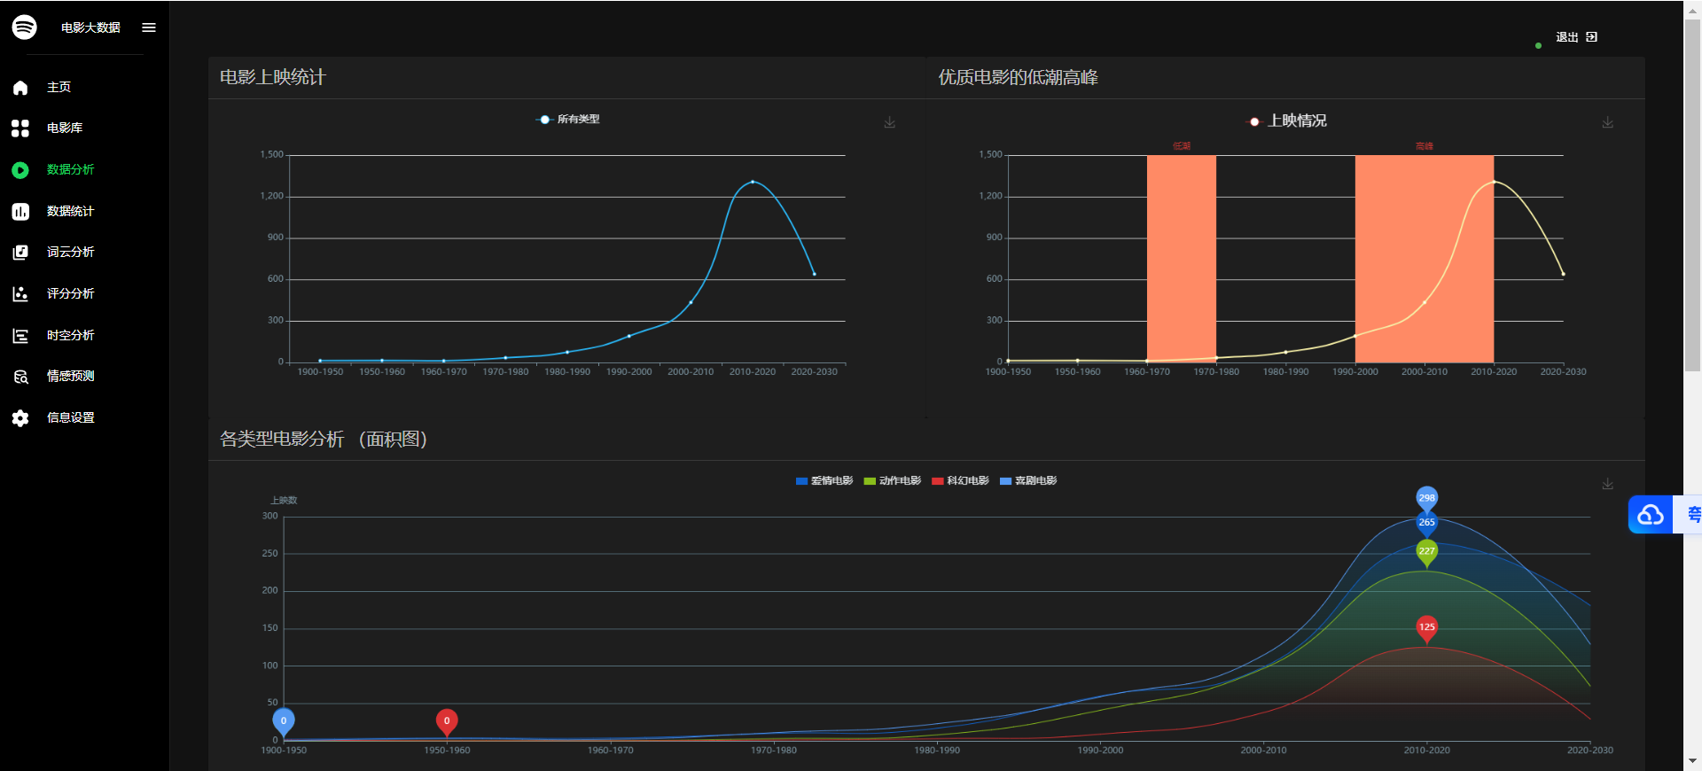Viewport: 1702px width, 771px height.
Task: Open the 数据统计 bar chart icon
Action: pyautogui.click(x=20, y=212)
